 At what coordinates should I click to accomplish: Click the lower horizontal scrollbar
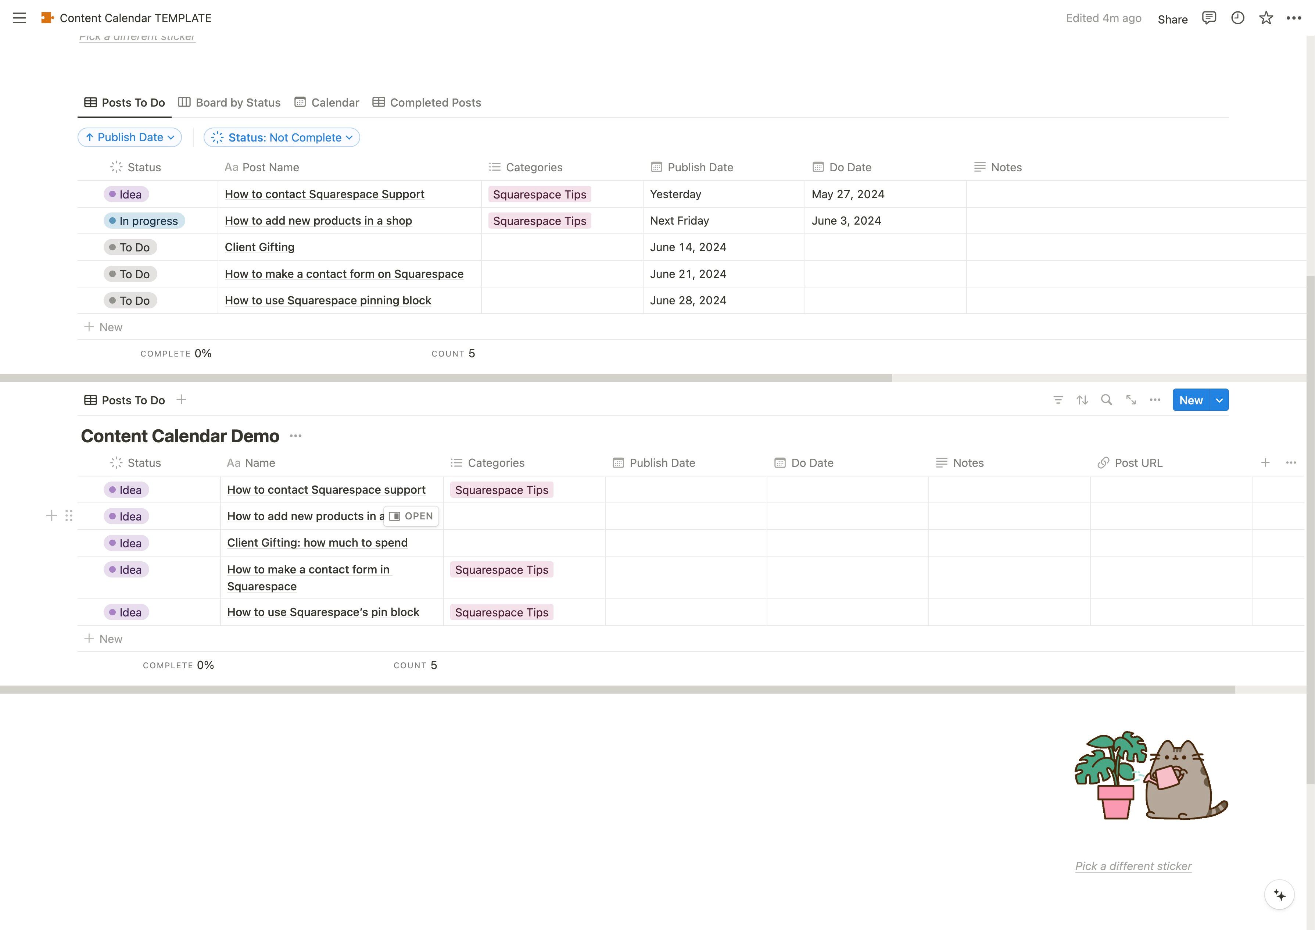pyautogui.click(x=617, y=690)
